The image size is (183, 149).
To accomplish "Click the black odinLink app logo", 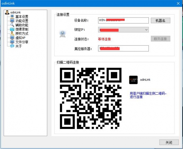I will (x=133, y=80).
